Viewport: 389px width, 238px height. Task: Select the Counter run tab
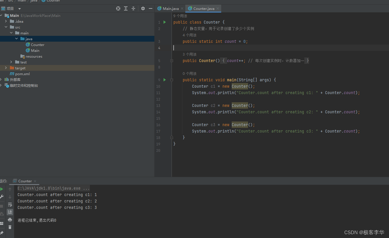pos(25,181)
